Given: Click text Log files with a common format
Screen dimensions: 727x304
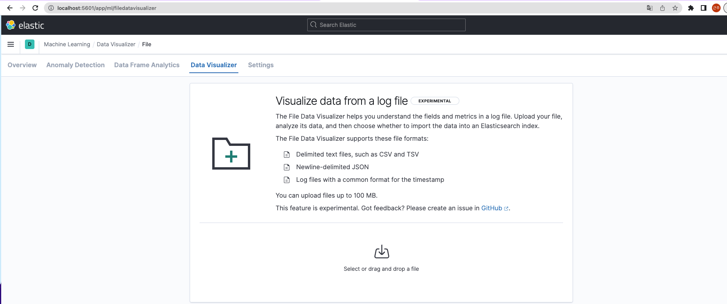Looking at the screenshot, I should 370,180.
